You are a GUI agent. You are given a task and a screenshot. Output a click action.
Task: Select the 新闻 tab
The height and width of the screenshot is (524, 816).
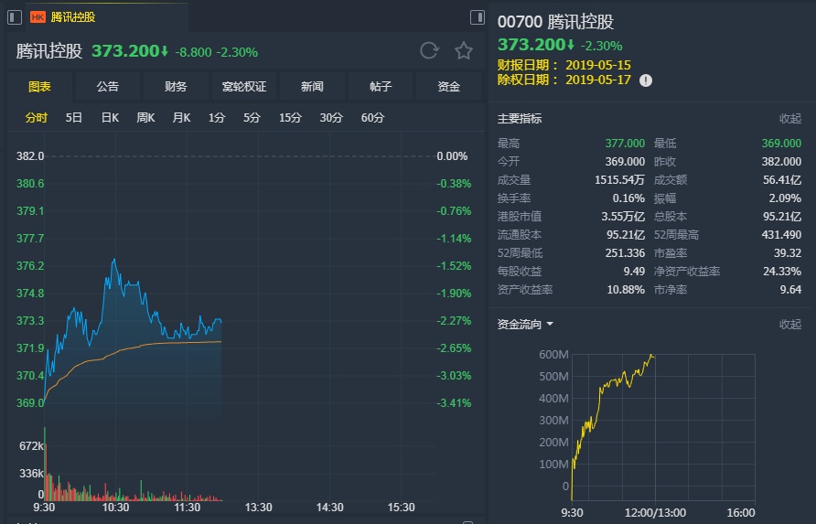tap(312, 87)
